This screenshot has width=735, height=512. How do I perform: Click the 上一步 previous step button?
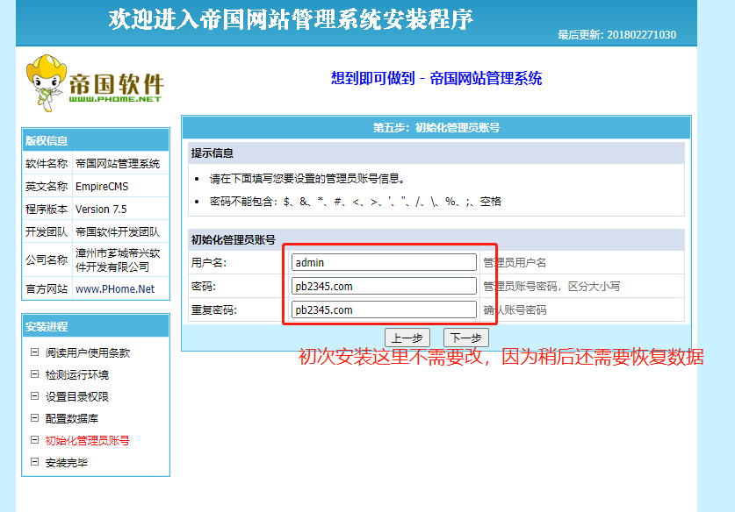pos(407,338)
